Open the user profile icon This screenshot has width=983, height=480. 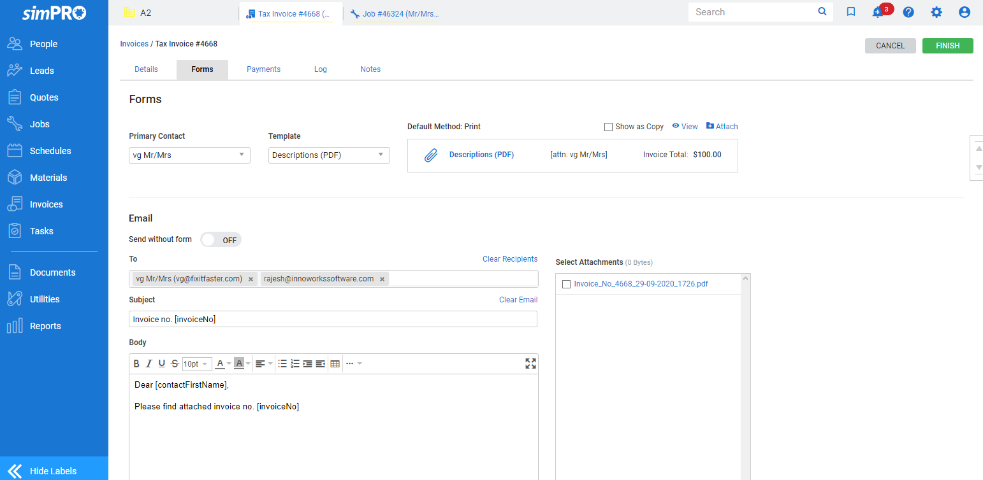click(965, 12)
